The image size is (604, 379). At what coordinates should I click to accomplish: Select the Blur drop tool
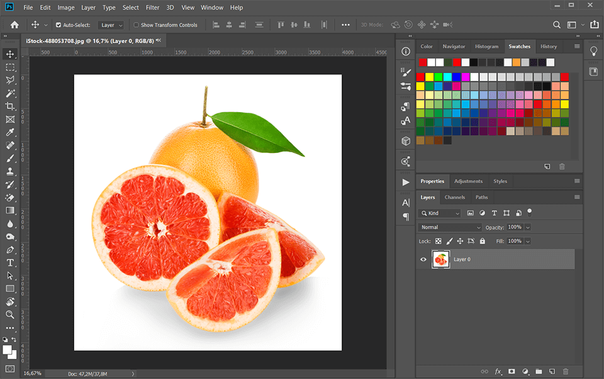(11, 223)
